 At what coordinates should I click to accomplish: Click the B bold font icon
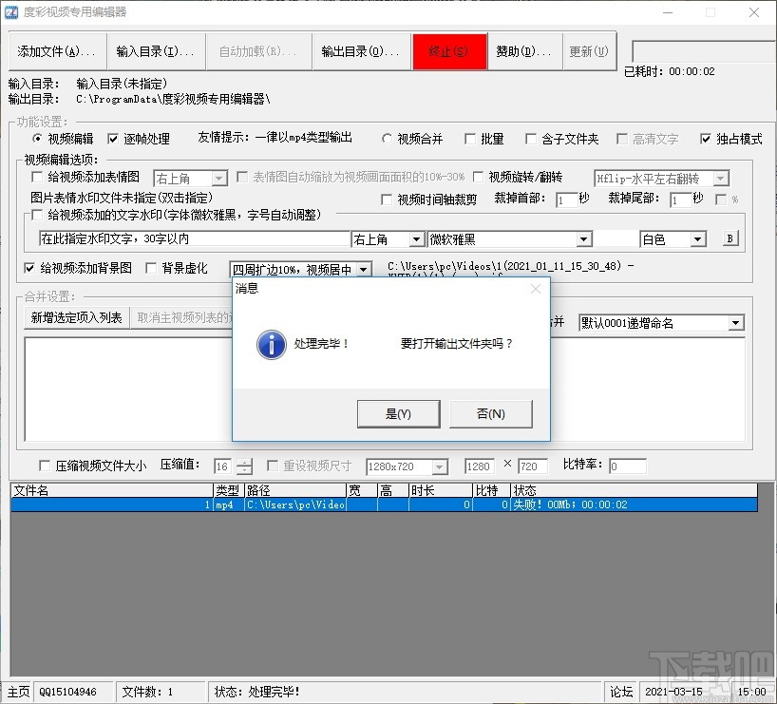(x=729, y=238)
